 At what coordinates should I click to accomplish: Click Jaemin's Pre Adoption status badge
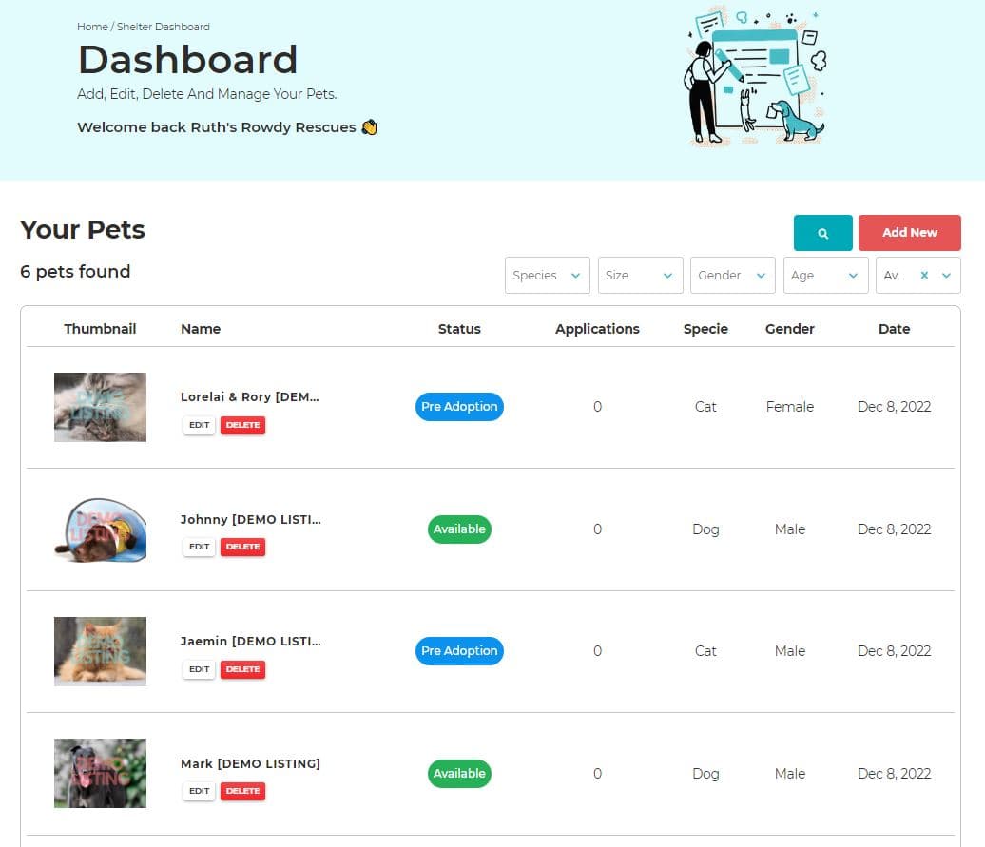coord(459,651)
